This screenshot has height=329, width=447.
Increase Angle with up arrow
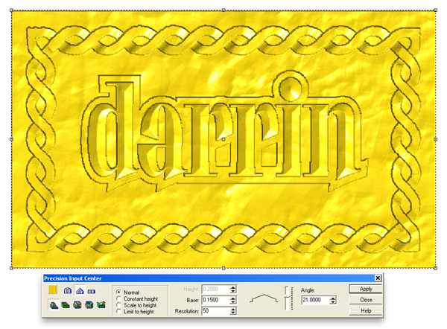[333, 298]
